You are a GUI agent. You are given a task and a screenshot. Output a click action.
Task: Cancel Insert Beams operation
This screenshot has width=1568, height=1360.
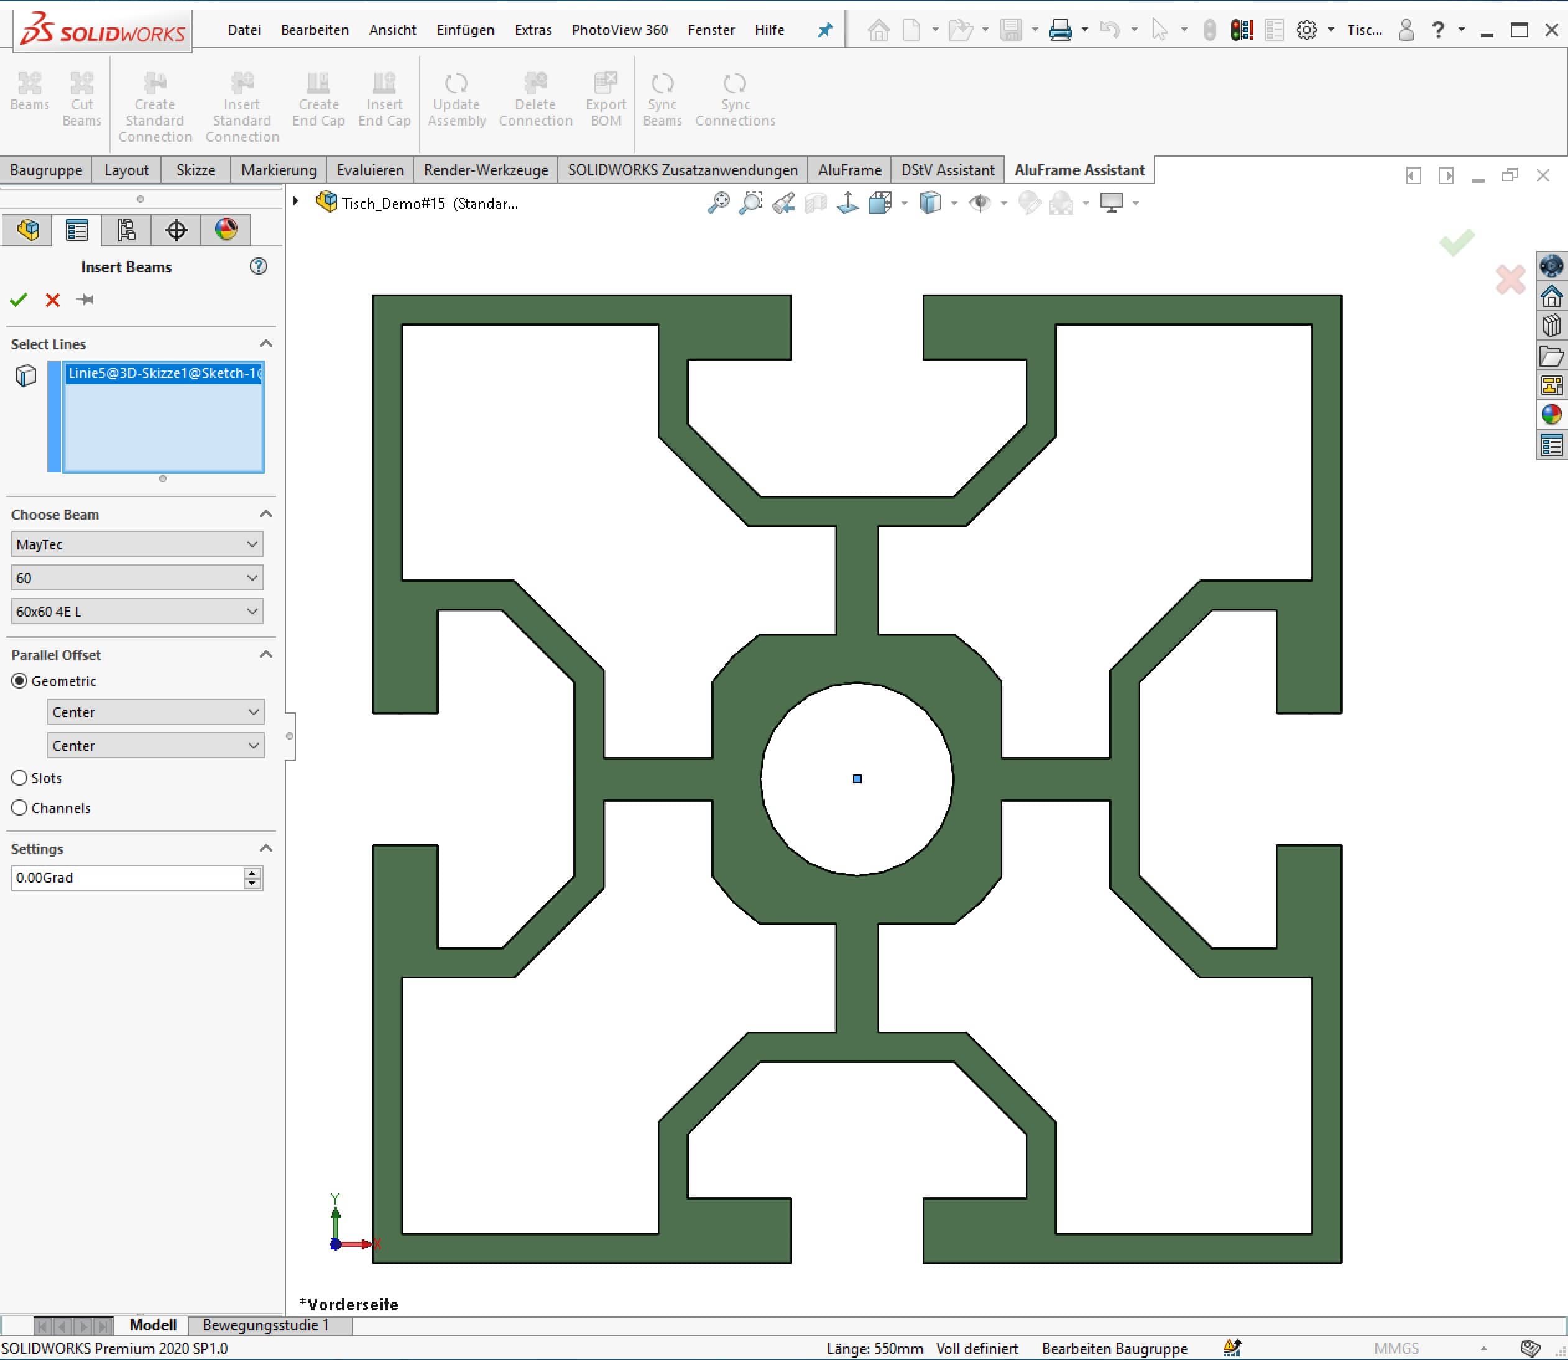[52, 299]
